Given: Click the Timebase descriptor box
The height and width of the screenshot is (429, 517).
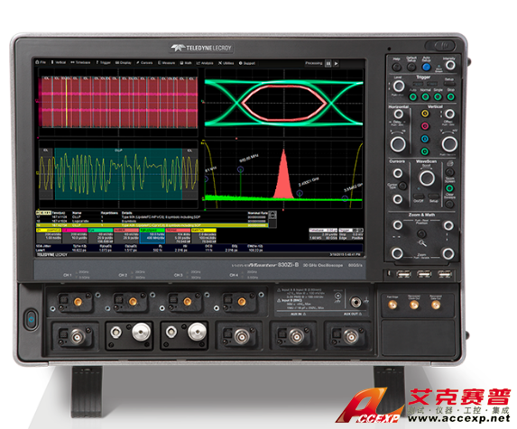Looking at the screenshot, I should tap(323, 234).
